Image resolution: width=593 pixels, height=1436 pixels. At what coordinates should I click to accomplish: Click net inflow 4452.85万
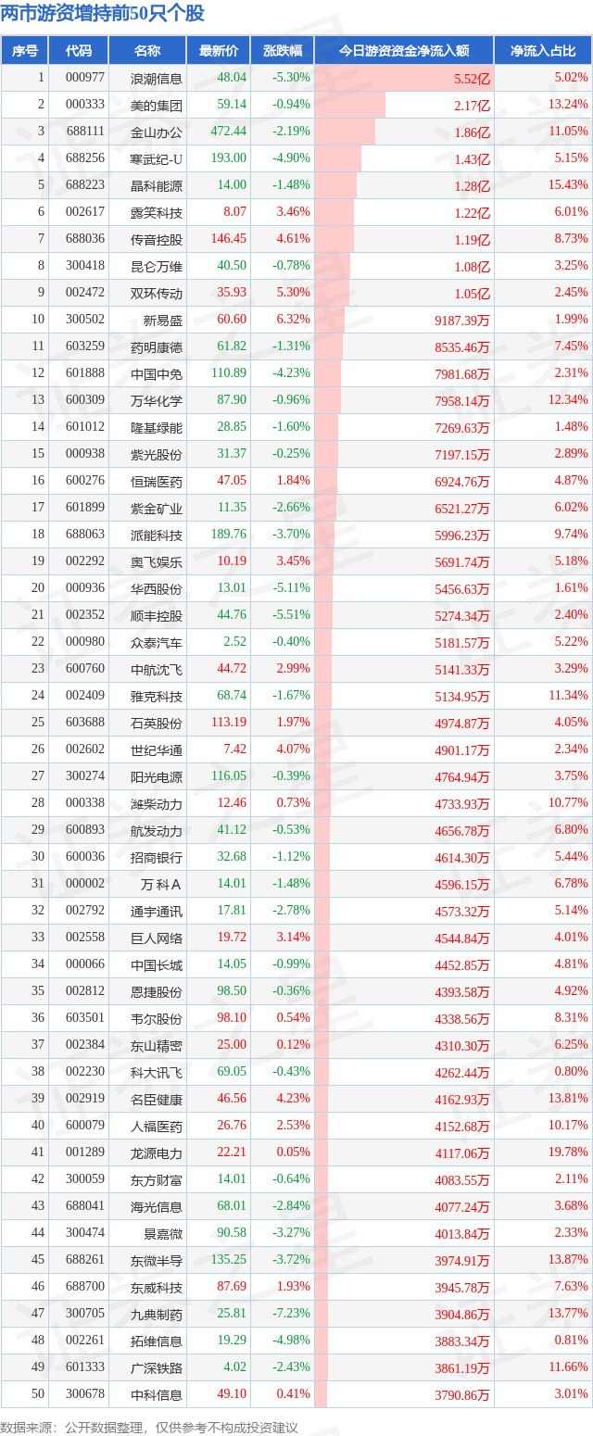tap(461, 965)
